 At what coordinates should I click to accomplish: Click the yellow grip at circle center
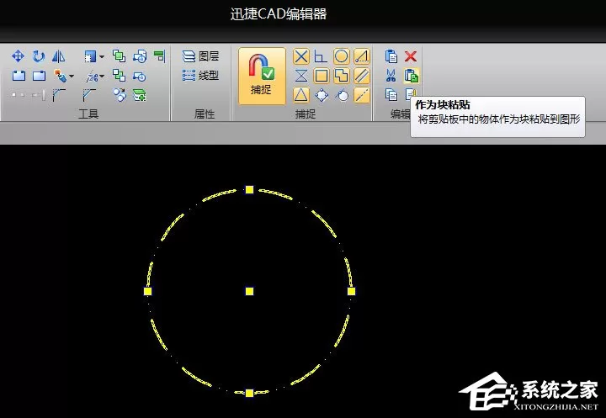(x=249, y=291)
